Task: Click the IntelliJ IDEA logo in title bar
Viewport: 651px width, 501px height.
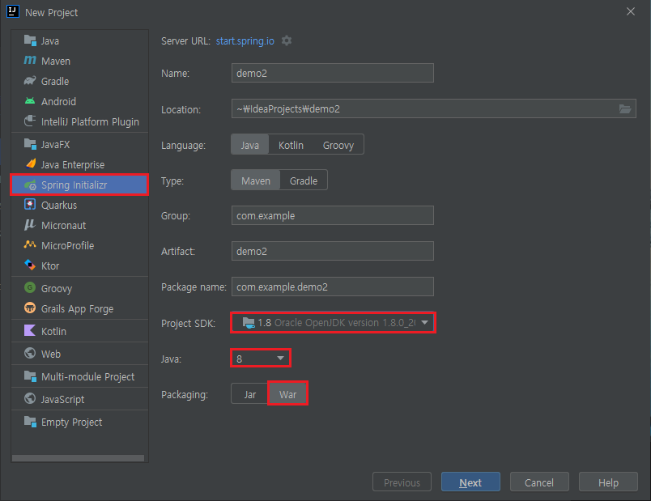Action: pos(12,11)
